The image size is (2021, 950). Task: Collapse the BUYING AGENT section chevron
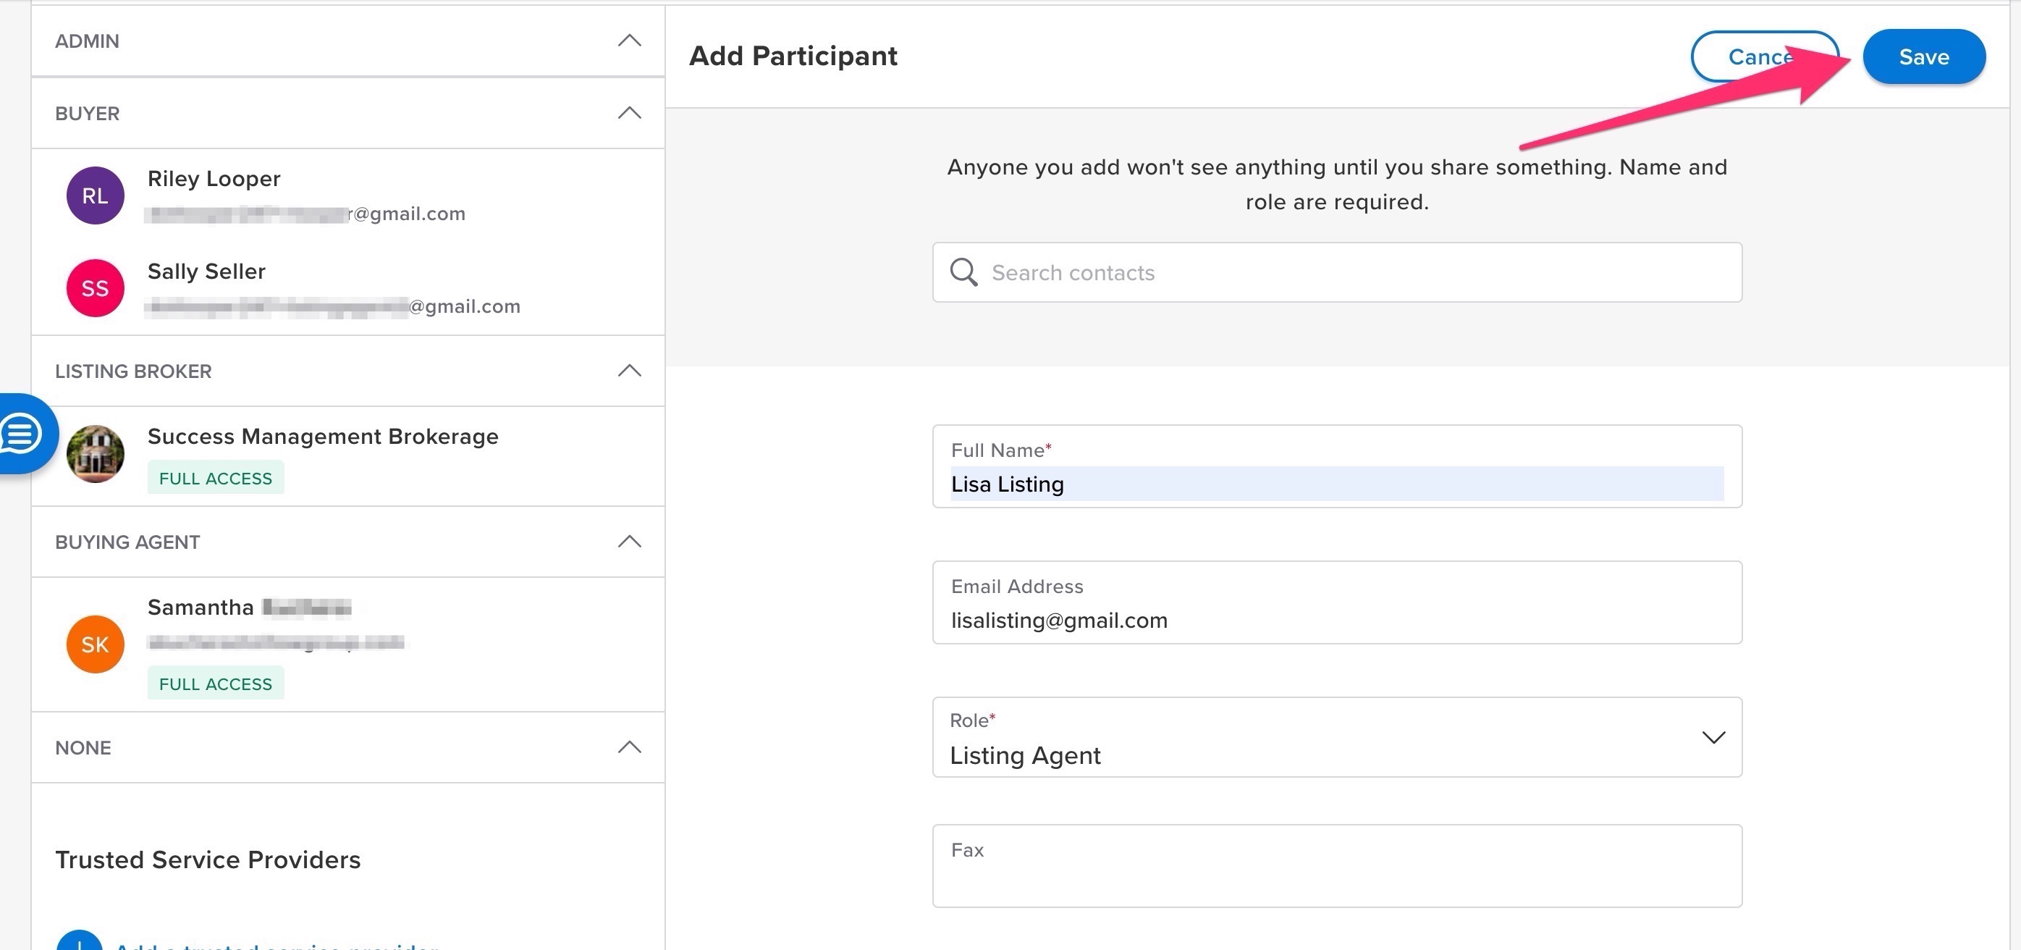(629, 542)
